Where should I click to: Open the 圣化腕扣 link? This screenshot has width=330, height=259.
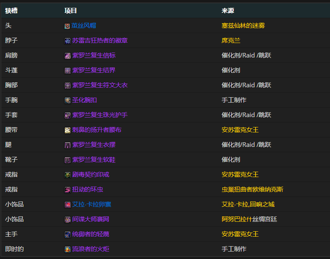[84, 100]
